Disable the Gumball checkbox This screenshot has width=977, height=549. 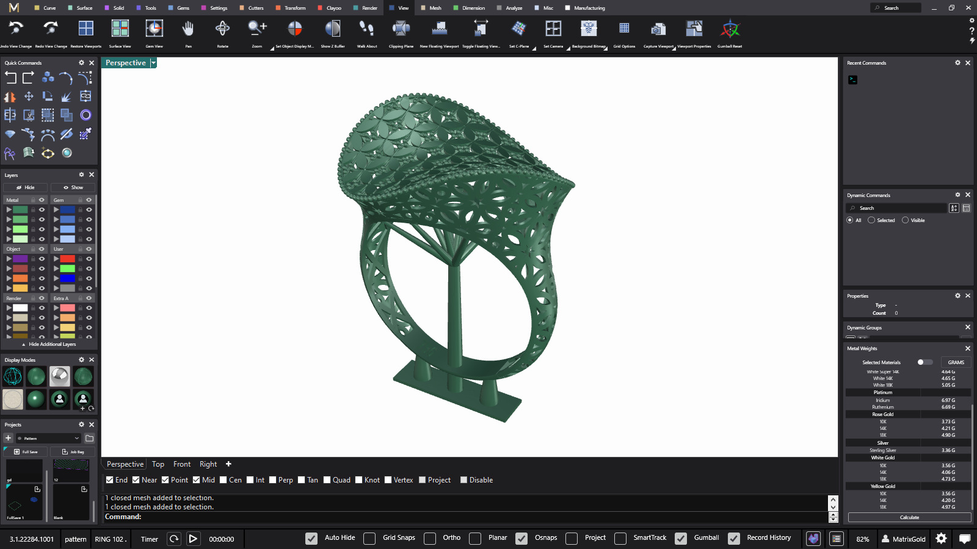[681, 539]
